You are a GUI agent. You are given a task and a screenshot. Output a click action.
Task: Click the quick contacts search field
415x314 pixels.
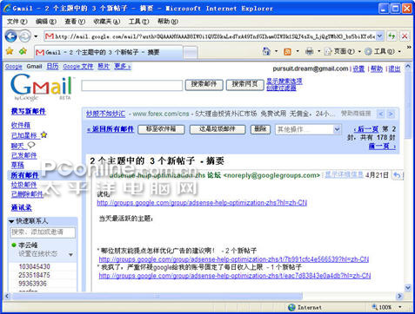(x=43, y=232)
